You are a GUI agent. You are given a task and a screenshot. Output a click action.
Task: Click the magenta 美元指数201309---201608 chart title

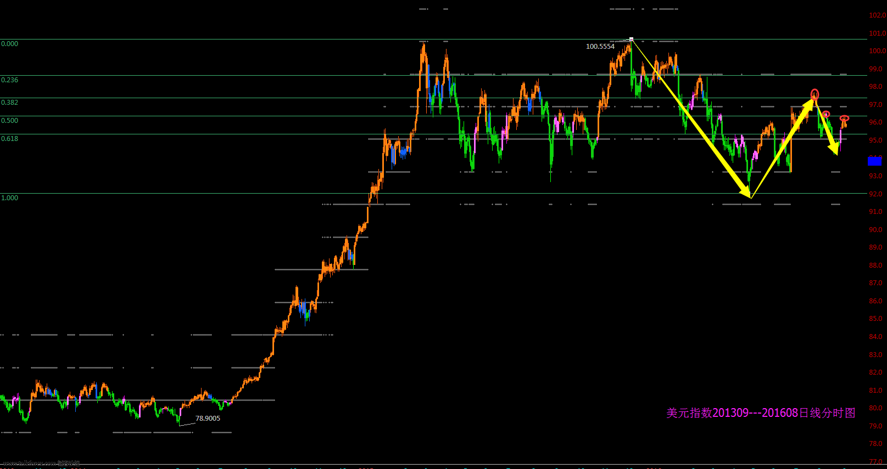point(761,413)
